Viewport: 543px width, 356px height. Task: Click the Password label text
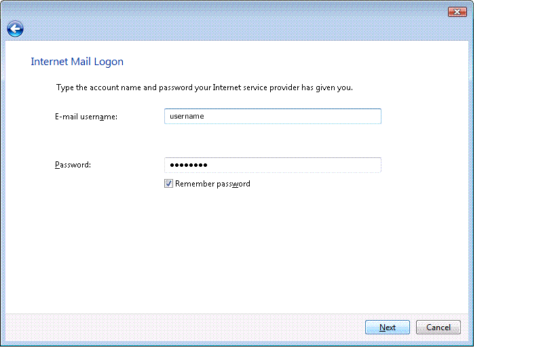(73, 165)
